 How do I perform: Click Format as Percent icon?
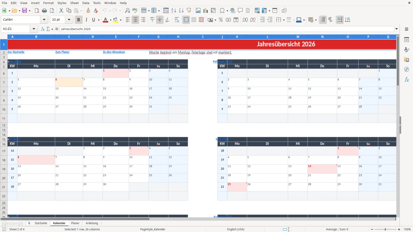click(x=221, y=20)
